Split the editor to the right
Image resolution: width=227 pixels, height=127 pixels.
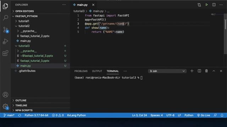214,5
